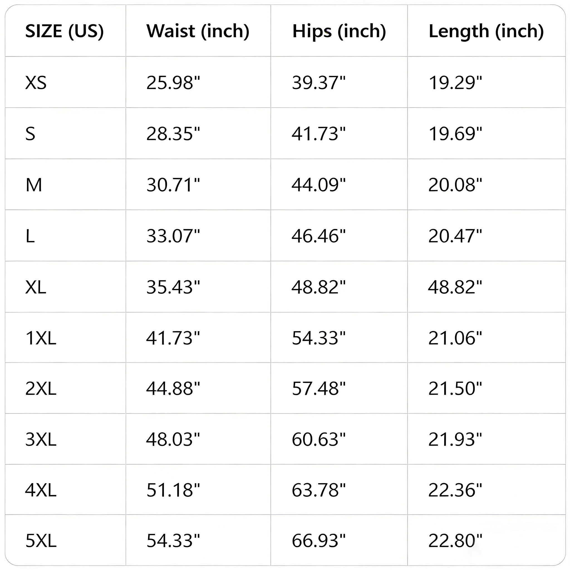Select the 1XL size label
The image size is (570, 570).
41,338
